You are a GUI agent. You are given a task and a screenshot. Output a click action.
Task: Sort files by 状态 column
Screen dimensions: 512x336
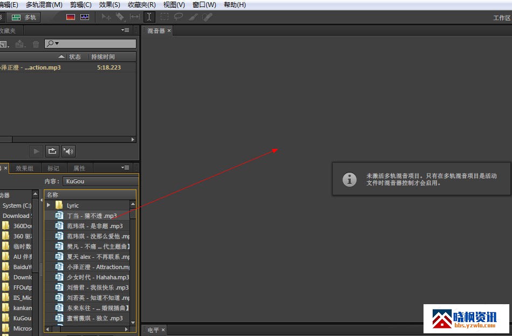(x=75, y=57)
